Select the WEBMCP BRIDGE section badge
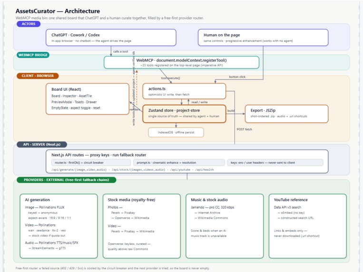363x272 pixels. click(33, 55)
